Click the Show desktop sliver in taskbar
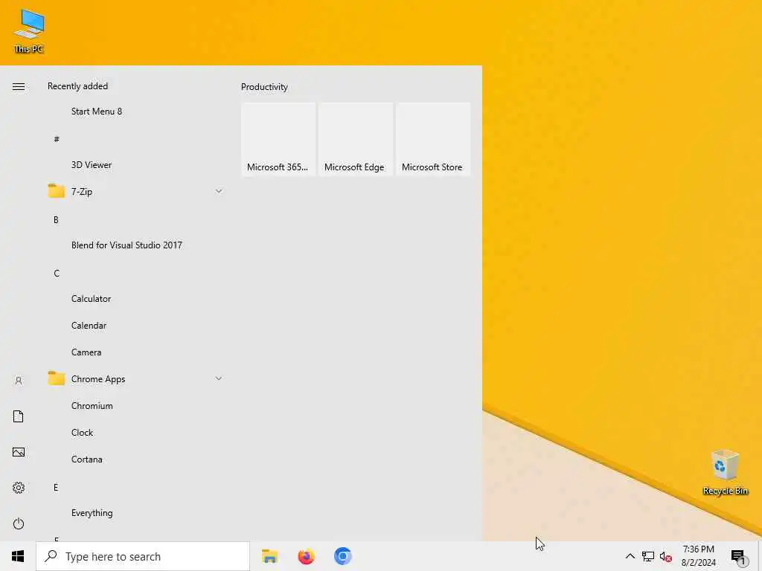 [x=760, y=556]
